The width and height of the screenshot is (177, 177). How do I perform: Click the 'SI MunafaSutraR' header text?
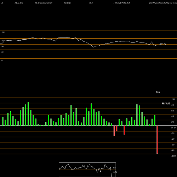pos(44,3)
